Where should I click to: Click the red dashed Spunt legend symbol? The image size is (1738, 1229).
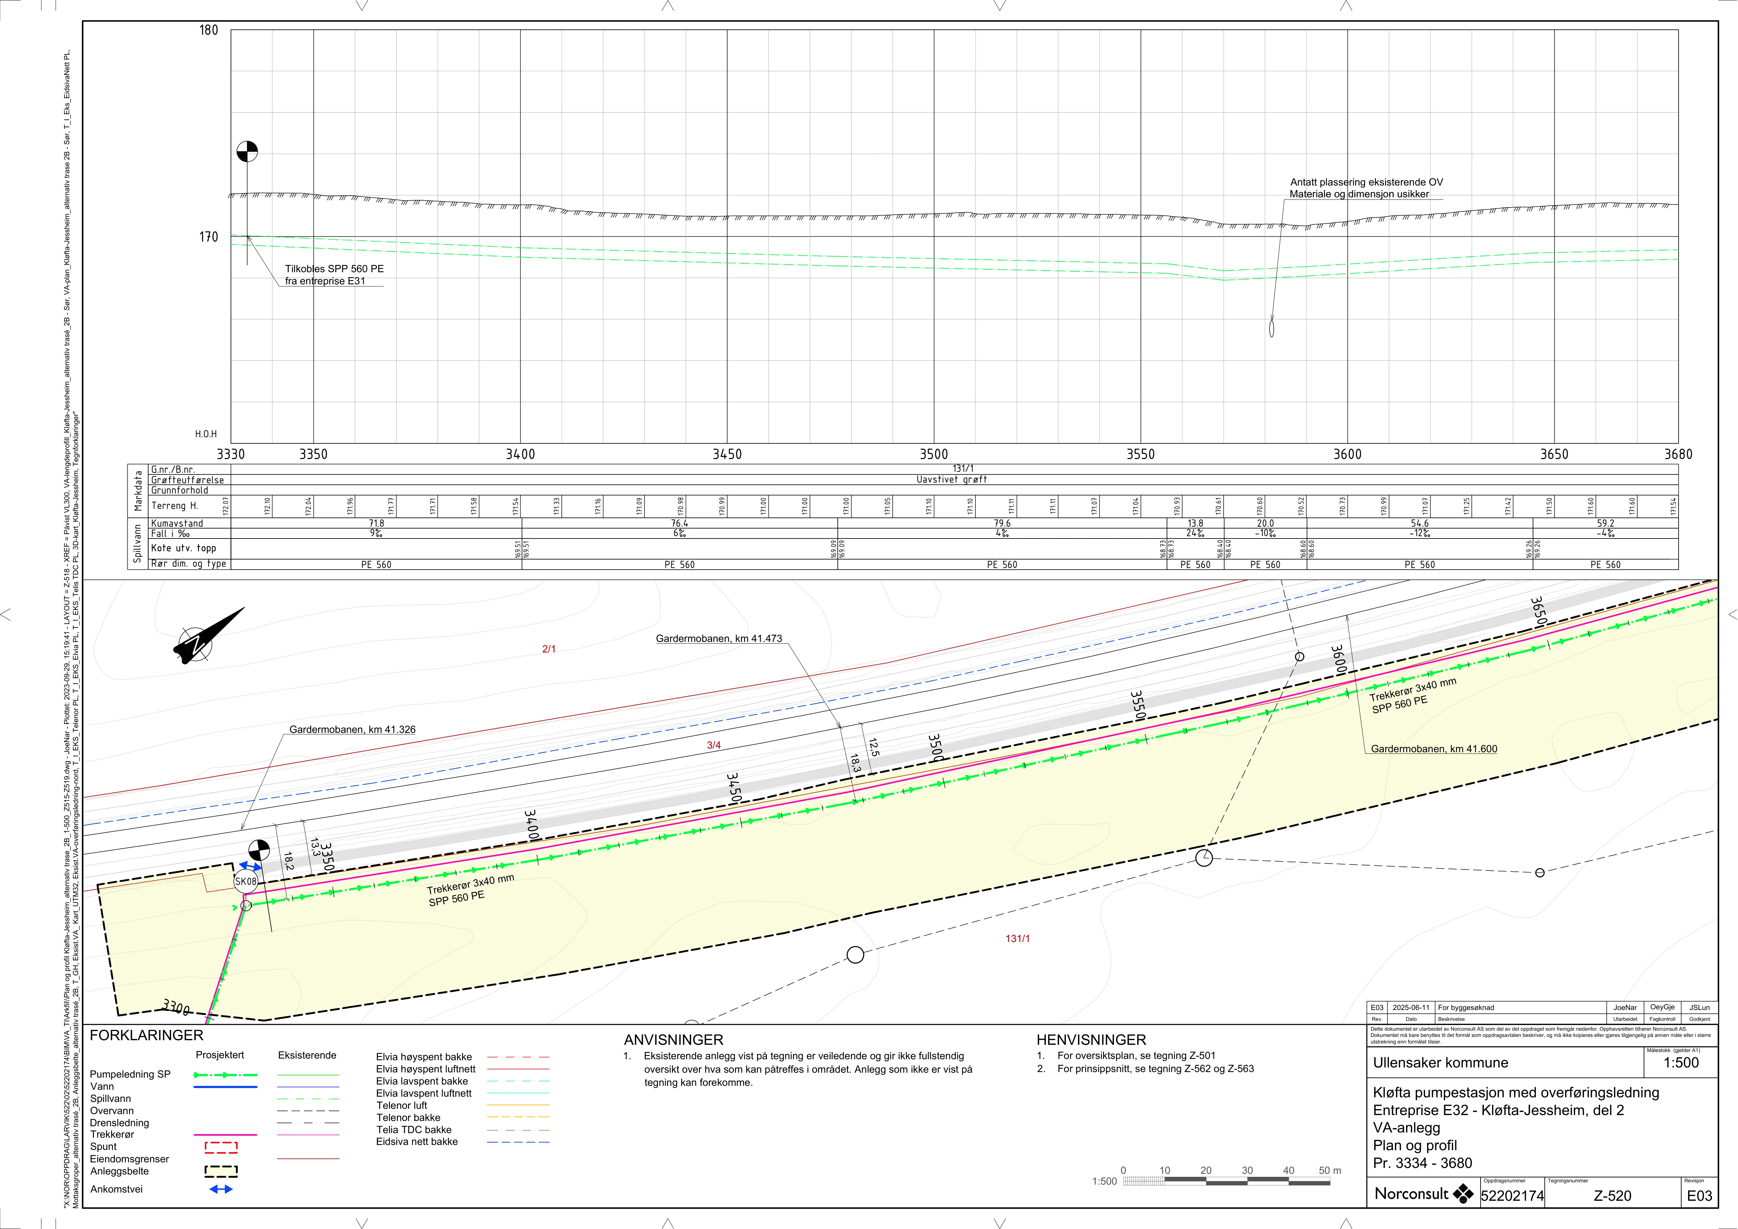pos(221,1147)
